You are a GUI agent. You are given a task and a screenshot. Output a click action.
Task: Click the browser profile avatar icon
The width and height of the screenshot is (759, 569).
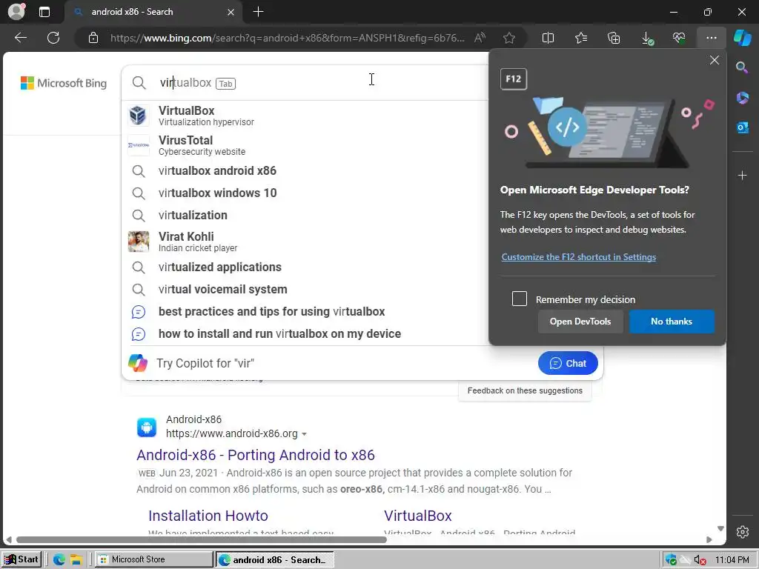click(x=16, y=12)
